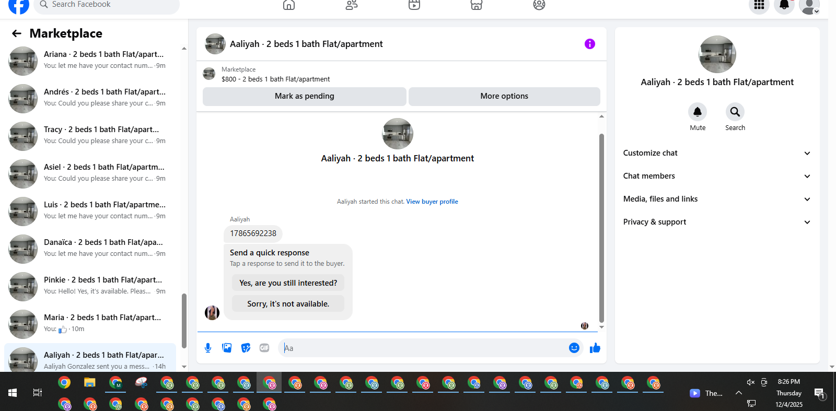Send quick reply 'Yes, are you still interested?'
This screenshot has height=411, width=836.
[288, 283]
